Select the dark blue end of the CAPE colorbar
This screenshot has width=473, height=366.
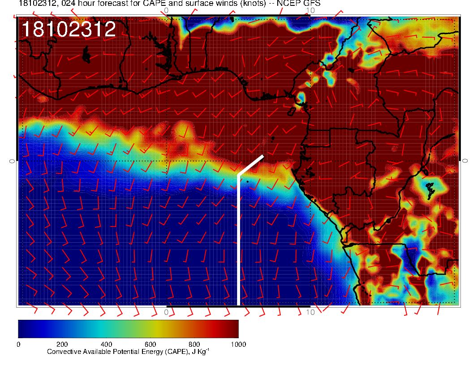coord(22,328)
